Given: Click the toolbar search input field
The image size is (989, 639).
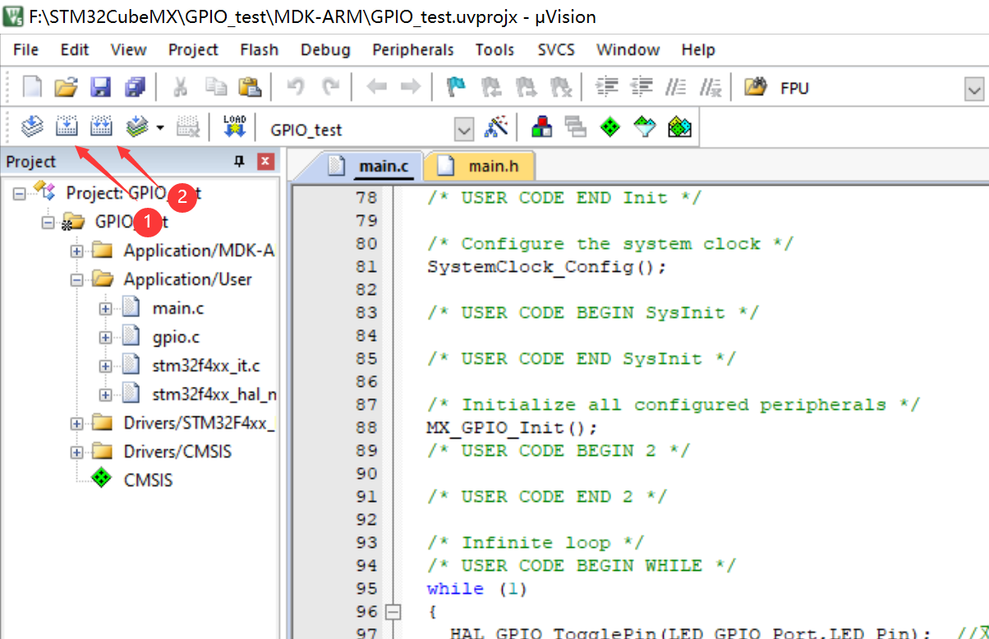Looking at the screenshot, I should [x=862, y=88].
